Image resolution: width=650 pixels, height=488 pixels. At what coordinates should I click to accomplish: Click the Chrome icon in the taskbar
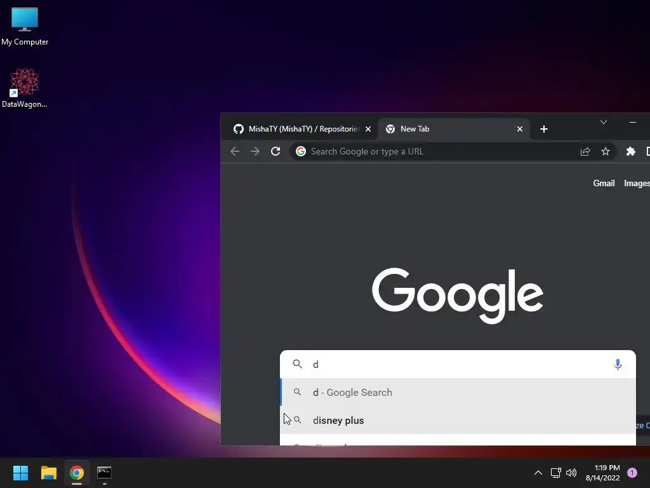coord(77,473)
